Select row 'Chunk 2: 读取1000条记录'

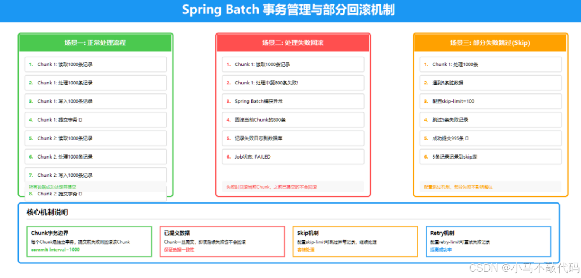coord(96,138)
